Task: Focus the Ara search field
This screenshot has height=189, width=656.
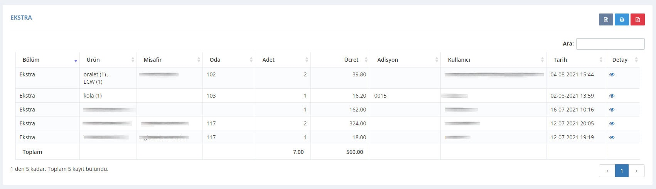Action: pyautogui.click(x=610, y=44)
